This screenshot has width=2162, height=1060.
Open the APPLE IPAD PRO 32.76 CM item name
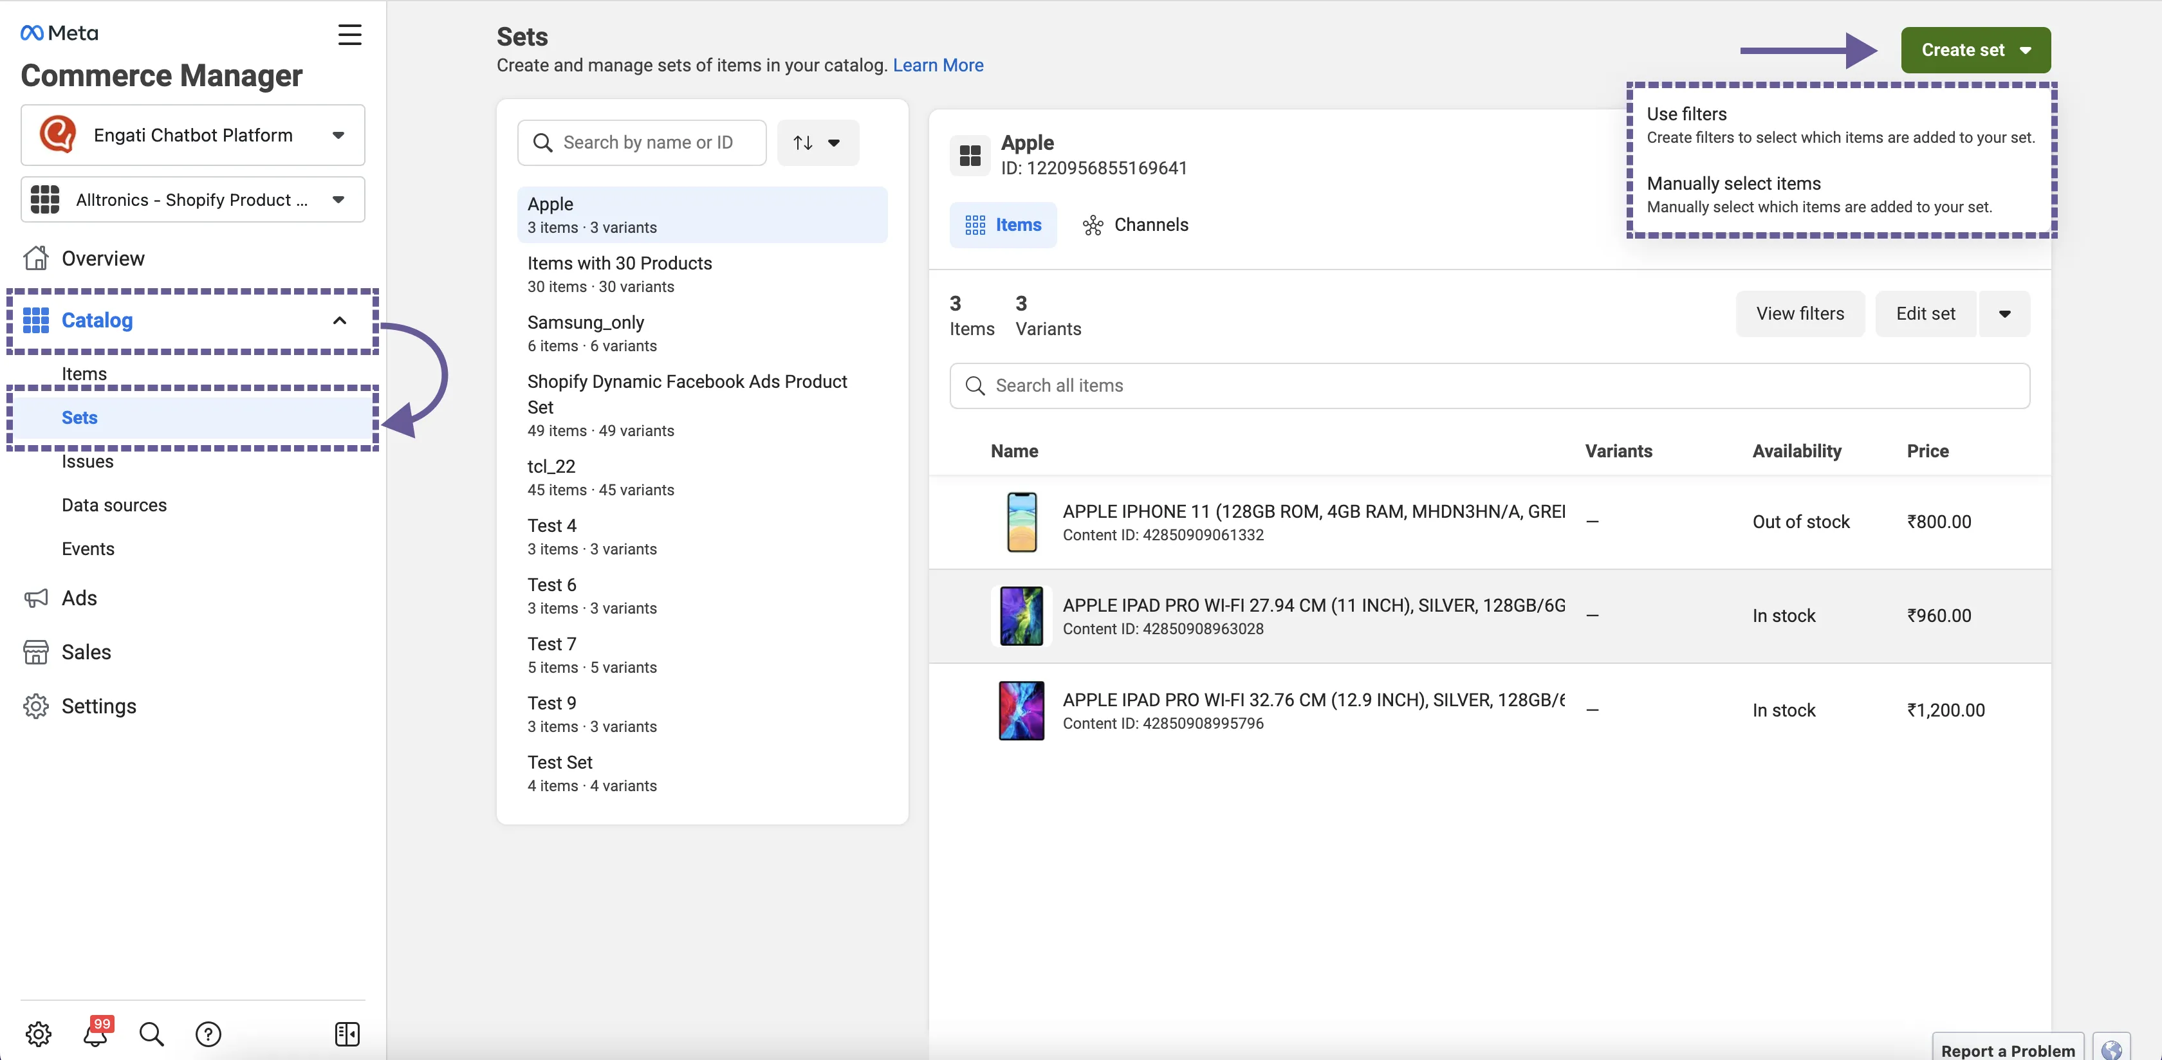1313,700
